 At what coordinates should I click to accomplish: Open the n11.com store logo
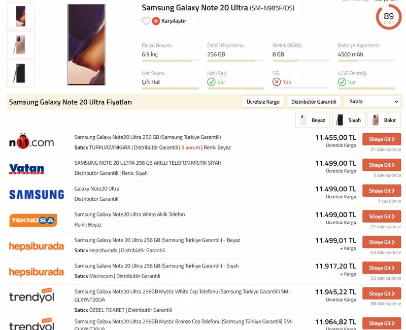31,141
